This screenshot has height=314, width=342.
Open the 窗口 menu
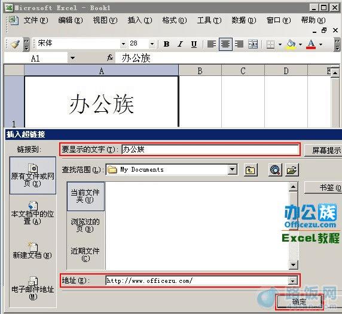[279, 20]
